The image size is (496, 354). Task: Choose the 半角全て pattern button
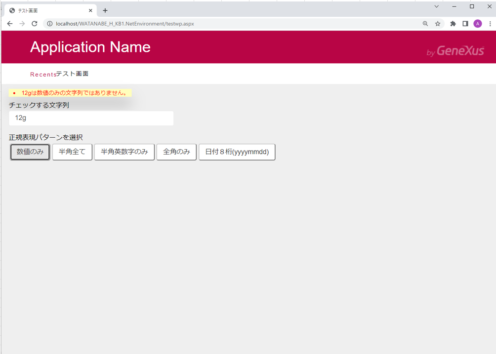point(72,152)
